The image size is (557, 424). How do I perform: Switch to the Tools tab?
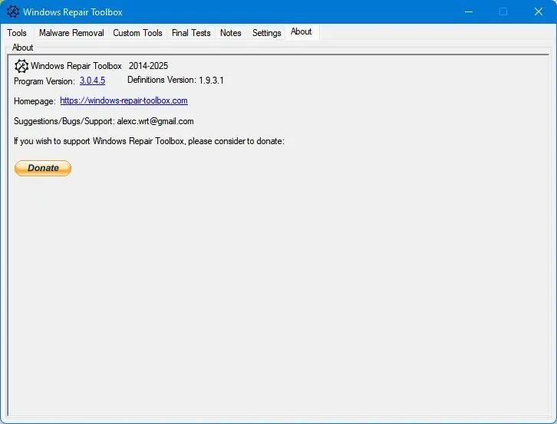tap(17, 33)
